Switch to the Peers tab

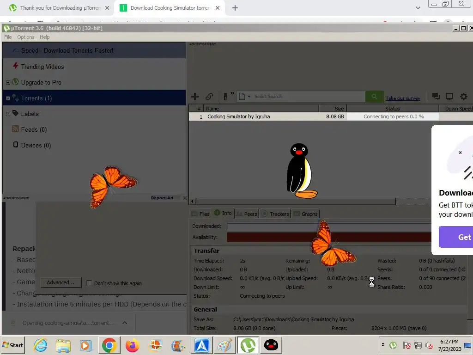coord(247,214)
